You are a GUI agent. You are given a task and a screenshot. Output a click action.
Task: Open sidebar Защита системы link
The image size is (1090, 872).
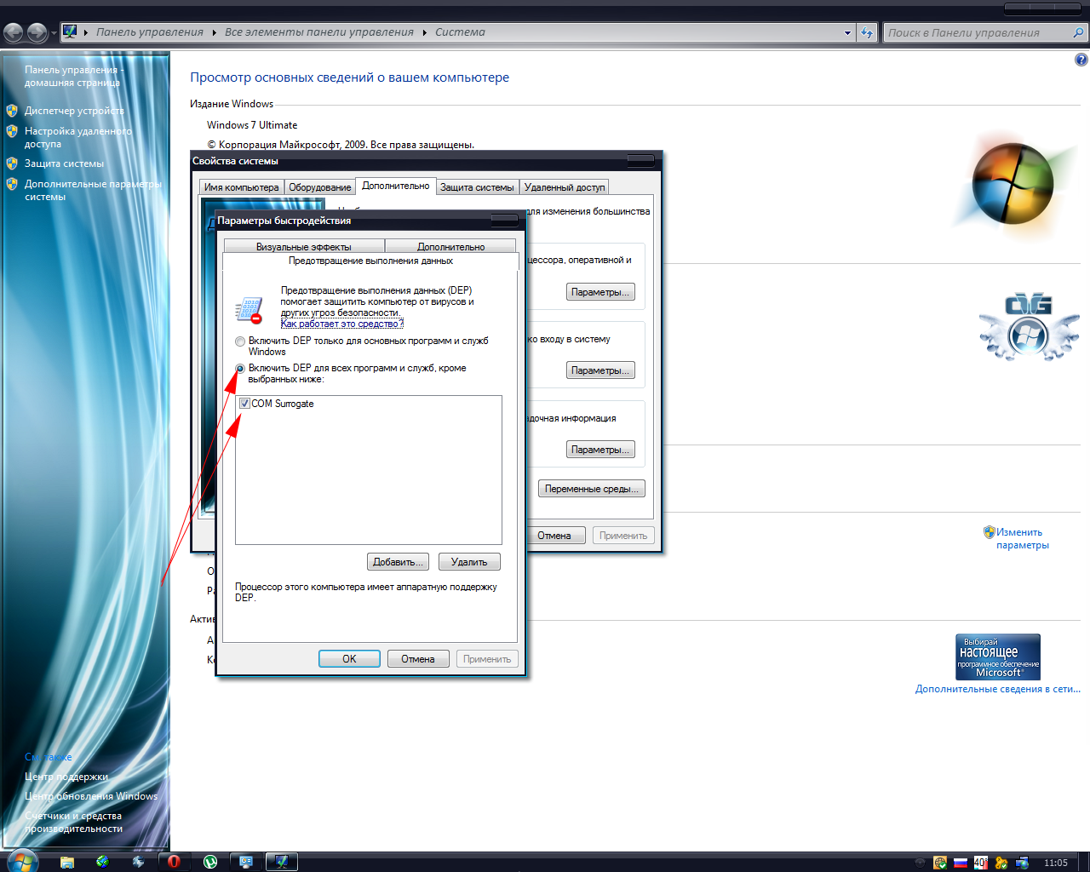64,163
